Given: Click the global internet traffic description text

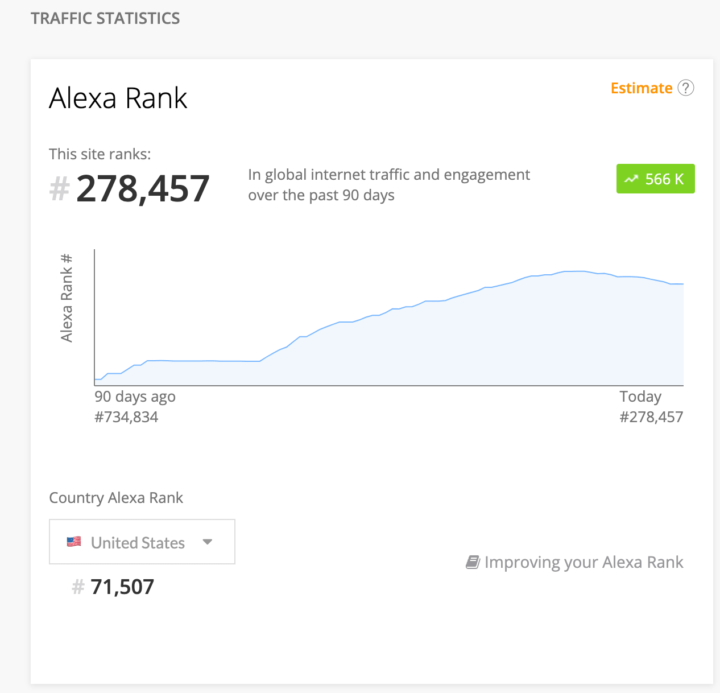Looking at the screenshot, I should pos(389,185).
